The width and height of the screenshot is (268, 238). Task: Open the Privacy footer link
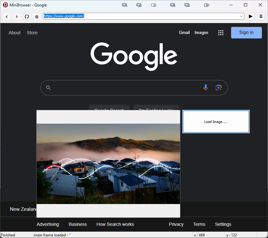coord(176,224)
